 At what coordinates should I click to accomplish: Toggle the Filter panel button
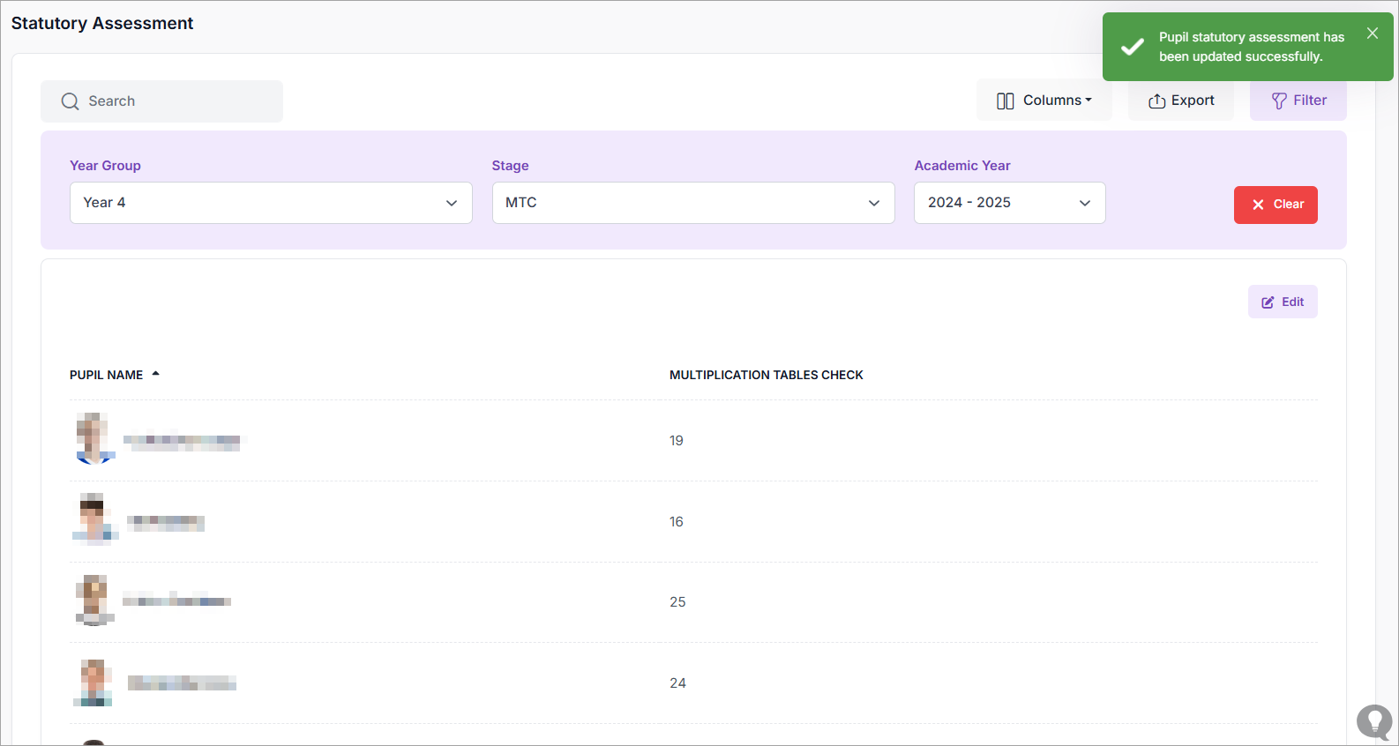pyautogui.click(x=1298, y=101)
